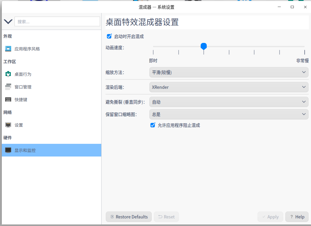Viewport: 311px width, 226px height.
Task: Click the Restore Defaults button
Action: 128,217
